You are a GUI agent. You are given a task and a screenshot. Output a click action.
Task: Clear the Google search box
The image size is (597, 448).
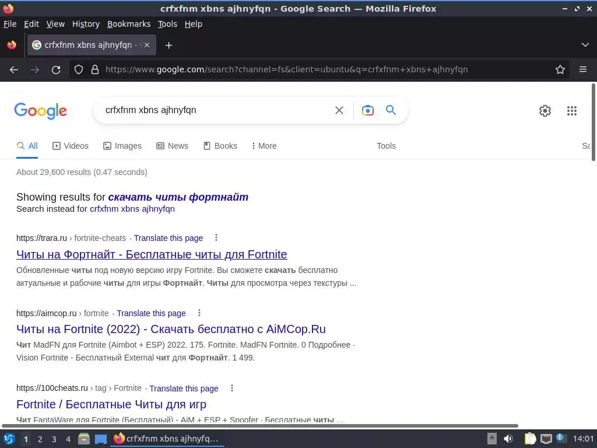click(339, 110)
